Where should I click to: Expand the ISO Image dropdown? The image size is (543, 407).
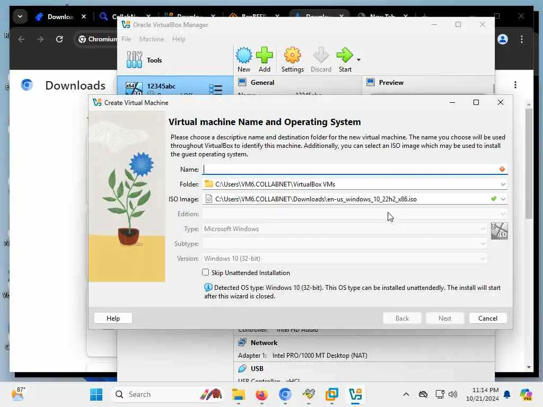point(503,199)
